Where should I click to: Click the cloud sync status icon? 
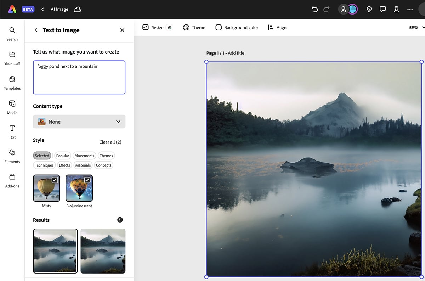pos(77,9)
